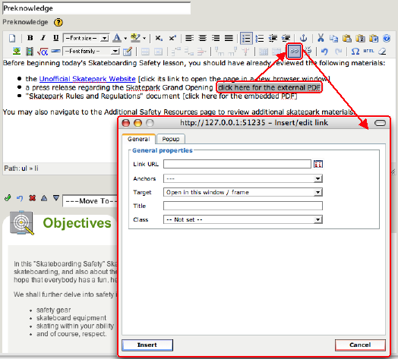Apply subscript formatting
The image size is (398, 359).
pos(159,38)
